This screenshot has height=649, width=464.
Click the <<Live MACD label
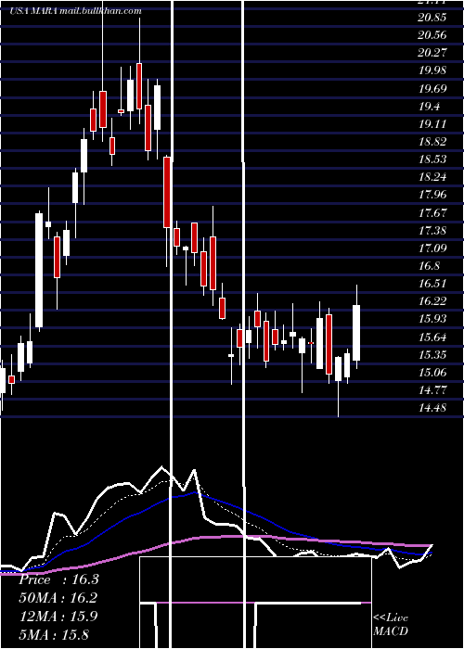click(391, 624)
